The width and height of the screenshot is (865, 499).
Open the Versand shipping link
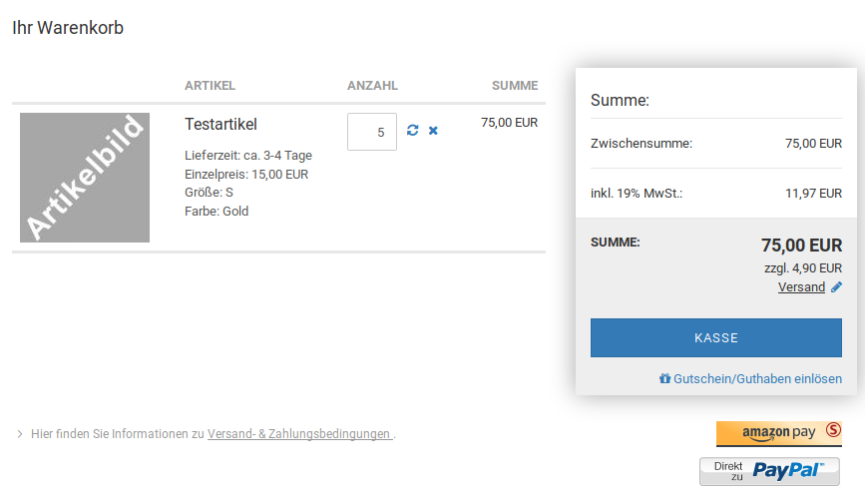[801, 287]
